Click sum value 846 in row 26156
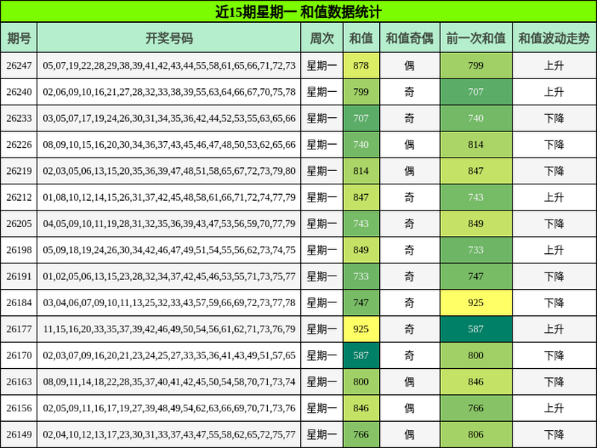 coord(361,408)
